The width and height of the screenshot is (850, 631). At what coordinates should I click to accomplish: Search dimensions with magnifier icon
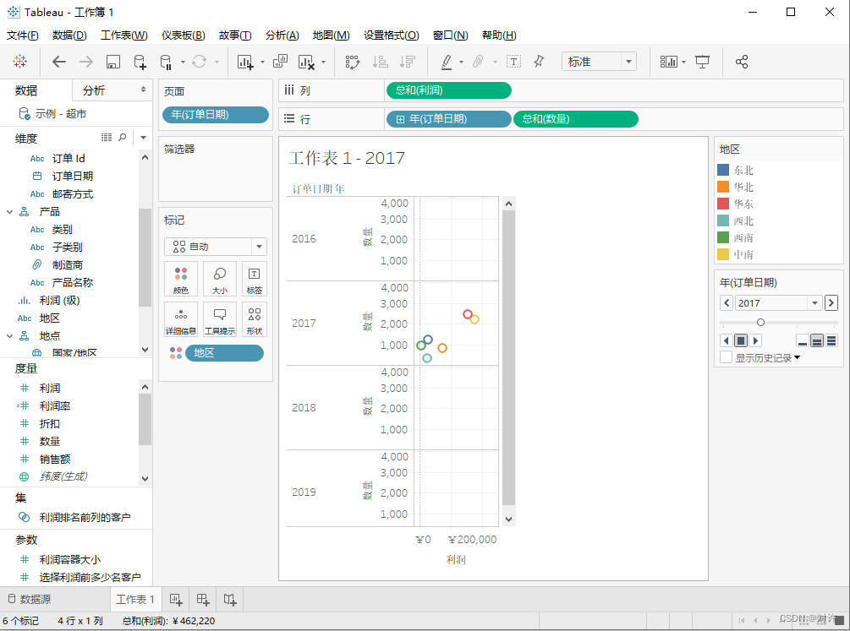click(123, 138)
